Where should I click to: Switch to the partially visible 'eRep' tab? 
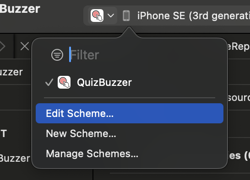(239, 47)
